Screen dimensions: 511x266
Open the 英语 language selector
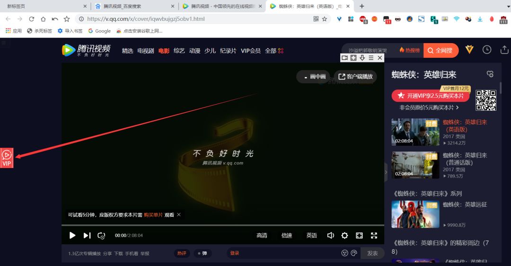tap(311, 235)
